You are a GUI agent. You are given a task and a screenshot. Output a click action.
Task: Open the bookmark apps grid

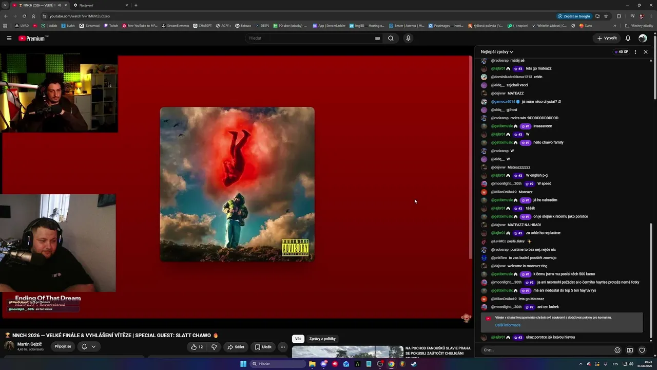tap(5, 25)
